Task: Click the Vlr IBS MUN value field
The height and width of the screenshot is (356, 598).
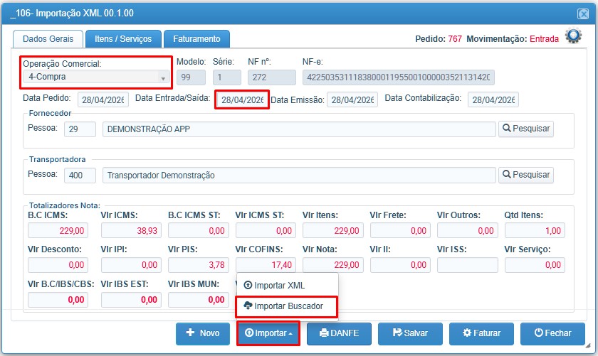Action: point(199,300)
